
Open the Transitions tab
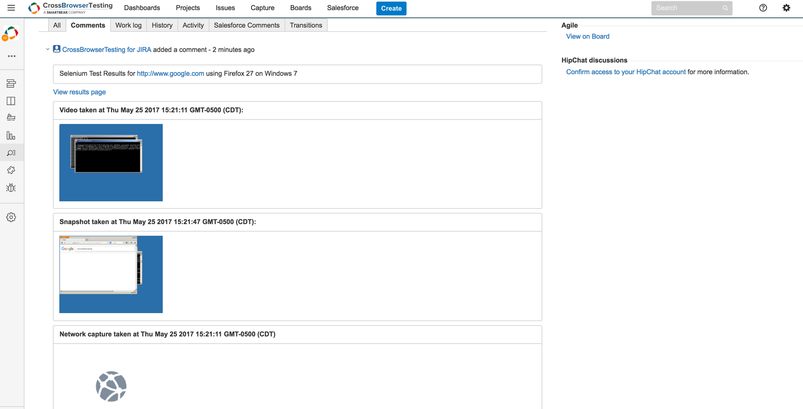pos(306,25)
